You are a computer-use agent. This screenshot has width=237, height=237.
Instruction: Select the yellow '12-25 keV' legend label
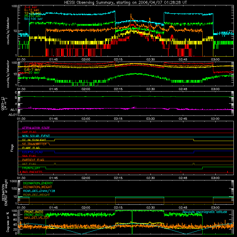pos(33,13)
